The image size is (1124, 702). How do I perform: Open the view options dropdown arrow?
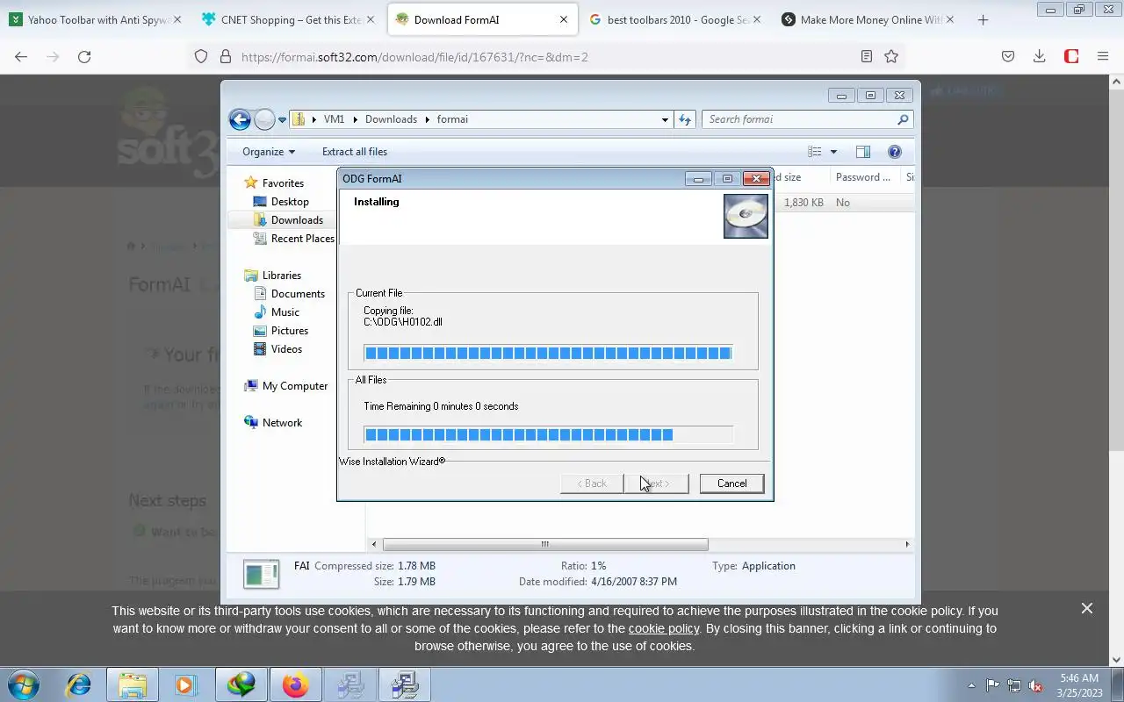coord(833,151)
